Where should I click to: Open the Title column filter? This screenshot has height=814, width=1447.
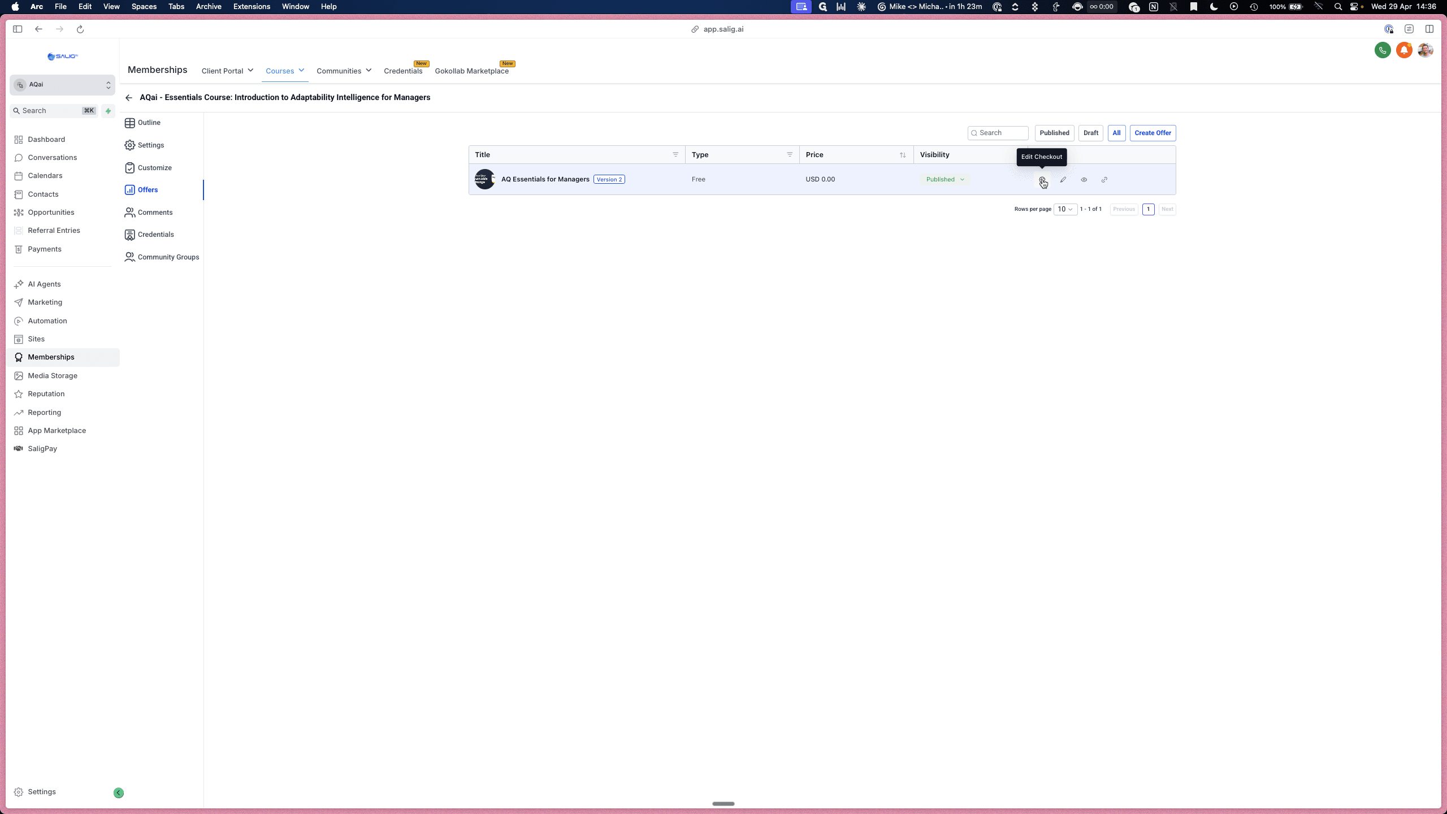pos(675,155)
